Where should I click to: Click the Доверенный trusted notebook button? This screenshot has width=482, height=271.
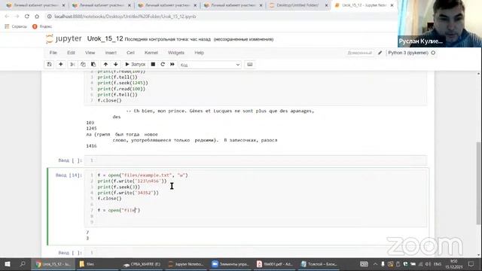(360, 53)
